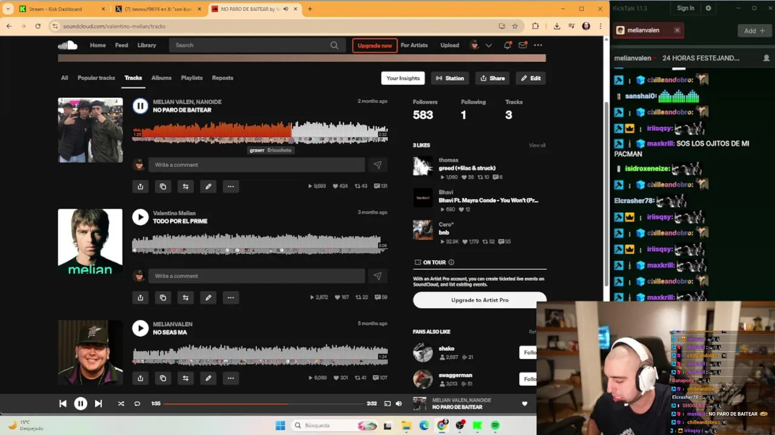Image resolution: width=775 pixels, height=435 pixels.
Task: Click the profile Share button
Action: [493, 78]
